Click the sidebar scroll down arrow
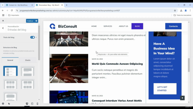The height and width of the screenshot is (109, 193). point(39,100)
